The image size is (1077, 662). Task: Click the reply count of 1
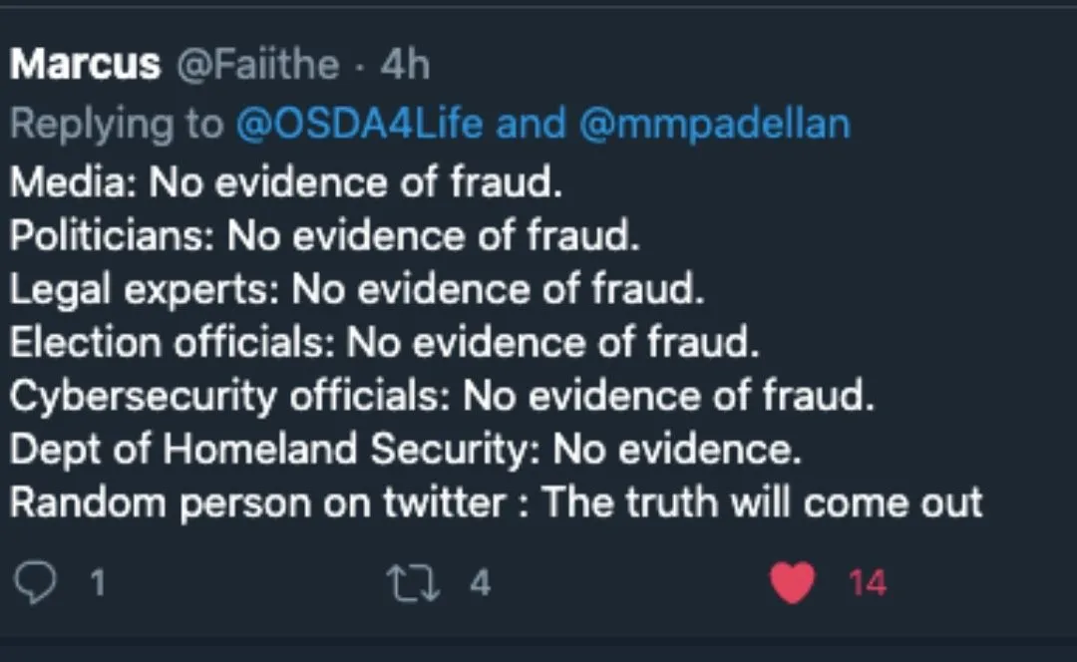(x=97, y=583)
